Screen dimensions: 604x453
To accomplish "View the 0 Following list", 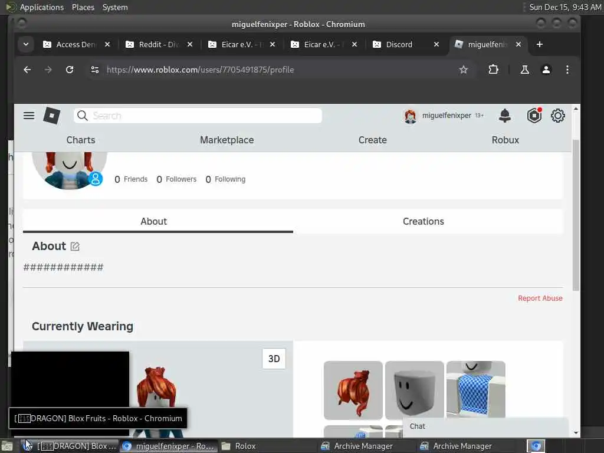I will coord(225,179).
